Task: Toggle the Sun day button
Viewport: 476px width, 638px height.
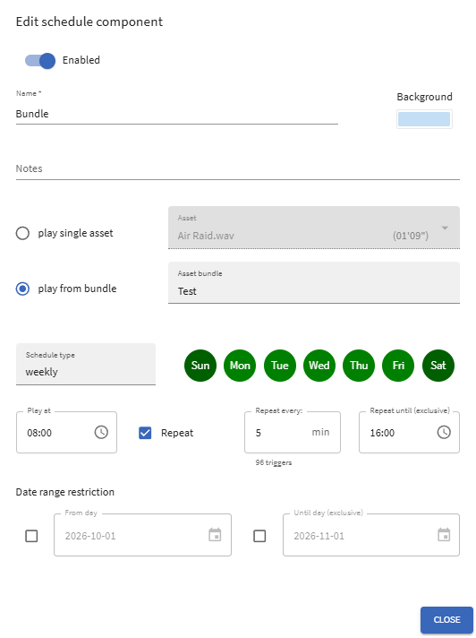Action: coord(200,366)
